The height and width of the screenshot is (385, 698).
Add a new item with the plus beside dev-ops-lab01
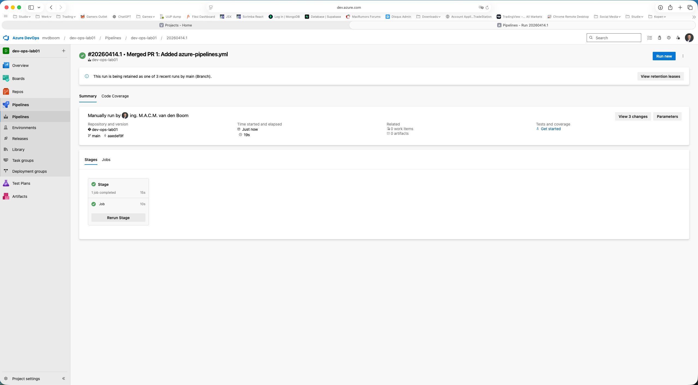tap(64, 51)
